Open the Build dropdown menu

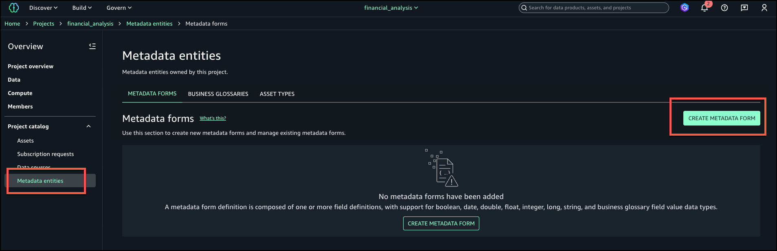[82, 8]
